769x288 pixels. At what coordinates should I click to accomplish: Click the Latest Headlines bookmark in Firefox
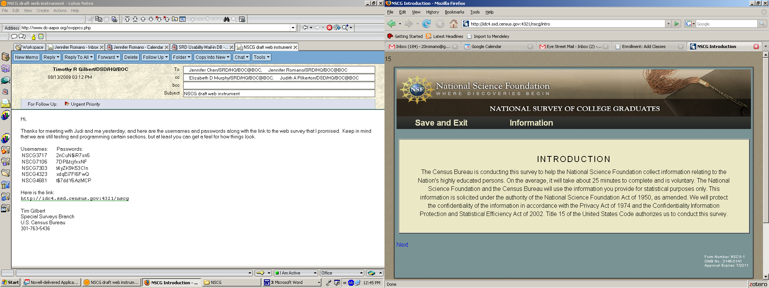pyautogui.click(x=445, y=36)
